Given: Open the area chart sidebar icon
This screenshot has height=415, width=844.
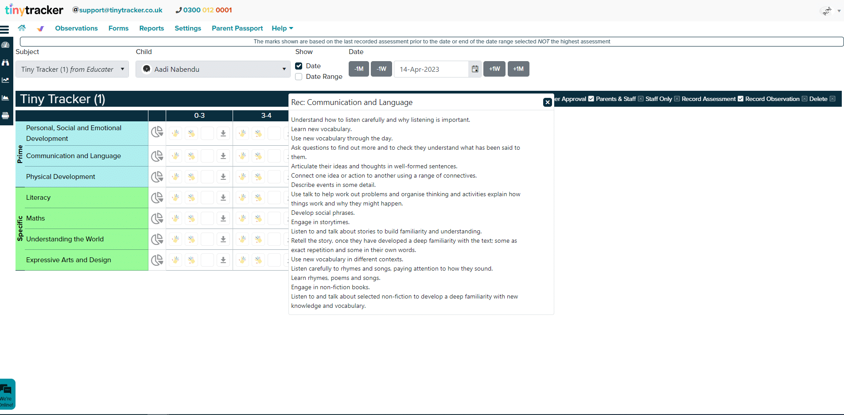Looking at the screenshot, I should [x=5, y=98].
